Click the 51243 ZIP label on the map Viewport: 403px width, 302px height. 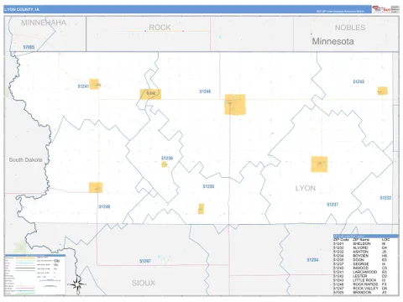(x=359, y=81)
